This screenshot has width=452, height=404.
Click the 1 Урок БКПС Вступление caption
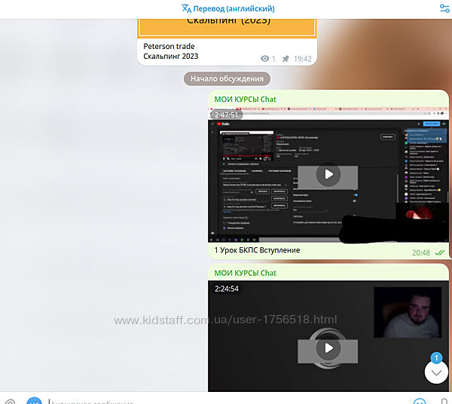(x=257, y=250)
